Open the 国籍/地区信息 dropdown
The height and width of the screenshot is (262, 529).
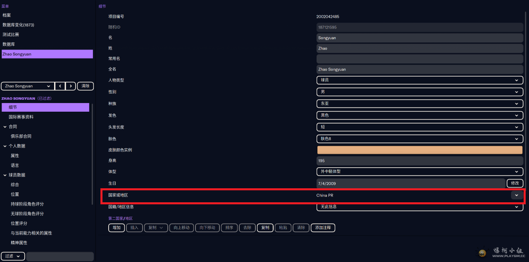click(420, 207)
